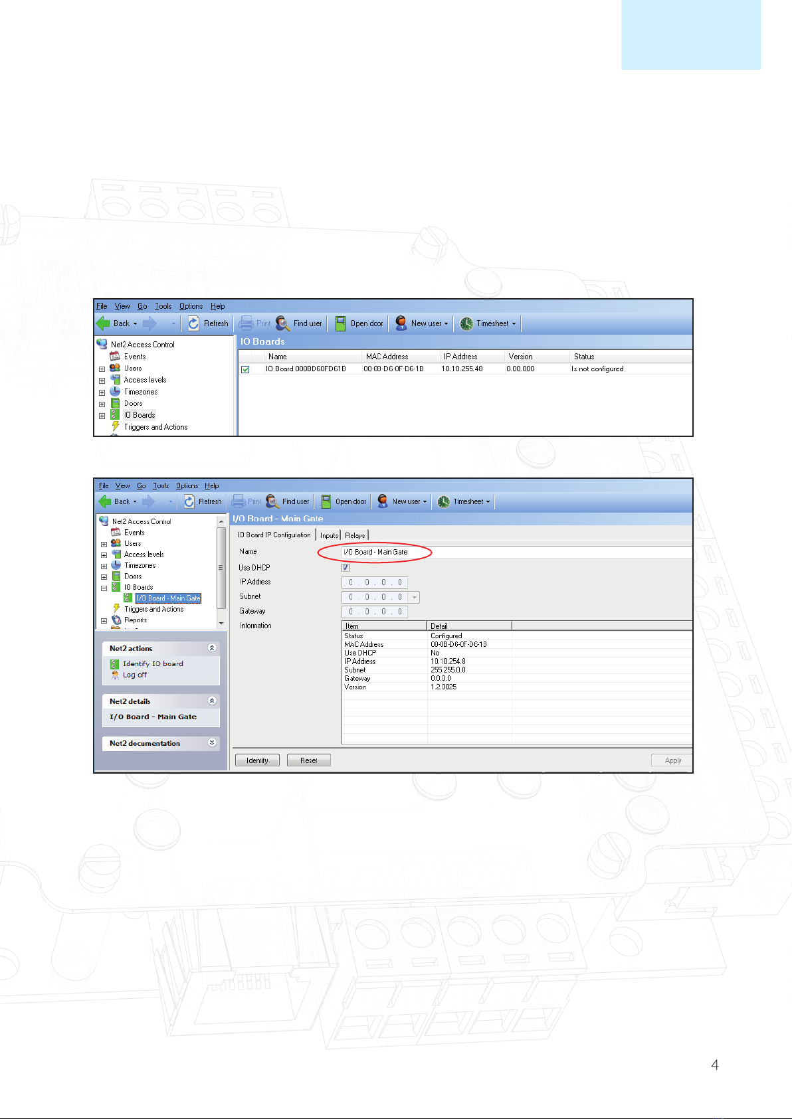Image resolution: width=792 pixels, height=1119 pixels.
Task: Click the Open door icon in the Main Gate window toolbar
Action: [x=326, y=501]
